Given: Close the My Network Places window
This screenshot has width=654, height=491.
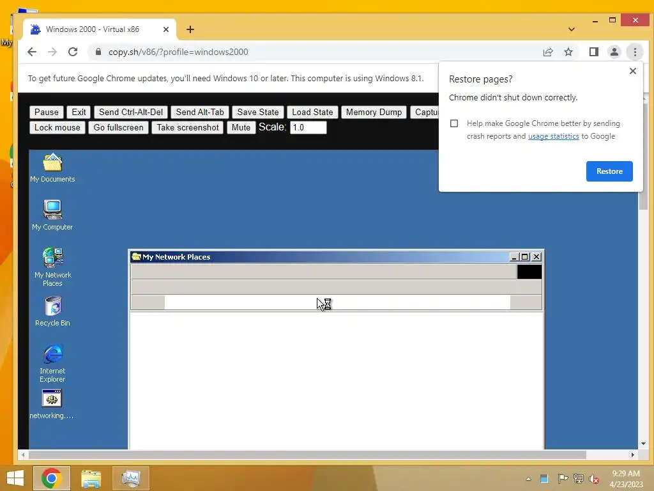Looking at the screenshot, I should tap(536, 257).
